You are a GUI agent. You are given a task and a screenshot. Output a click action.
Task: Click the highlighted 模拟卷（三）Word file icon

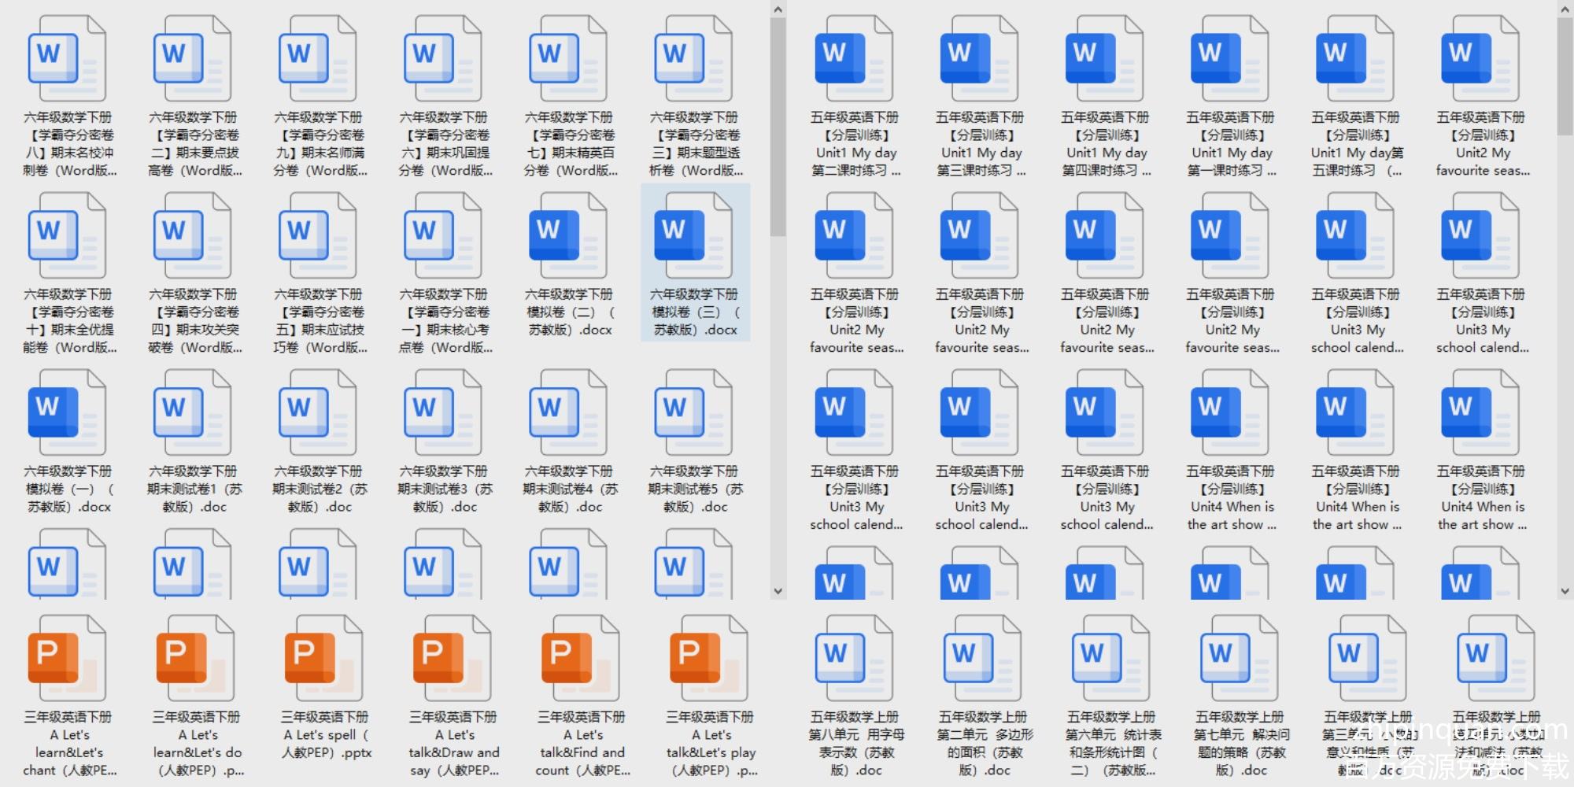click(x=693, y=236)
